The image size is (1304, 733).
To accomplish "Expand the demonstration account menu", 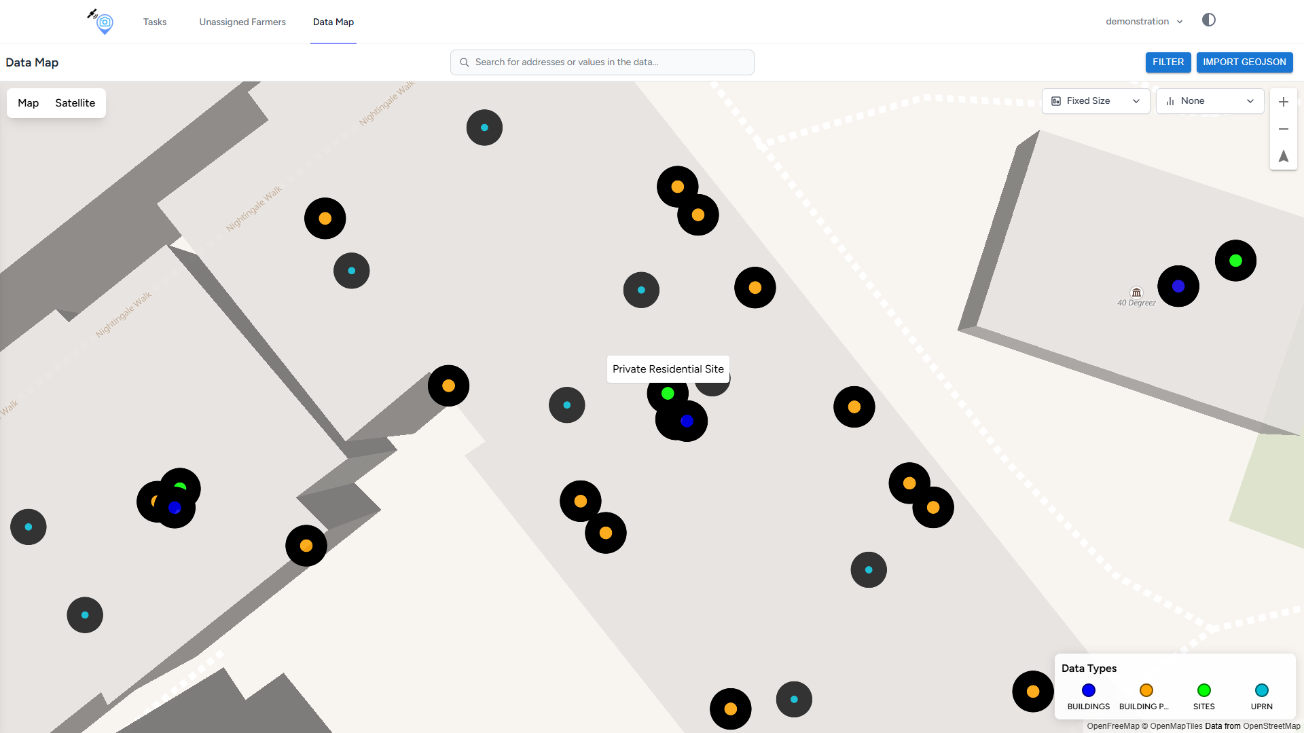I will (x=1144, y=22).
